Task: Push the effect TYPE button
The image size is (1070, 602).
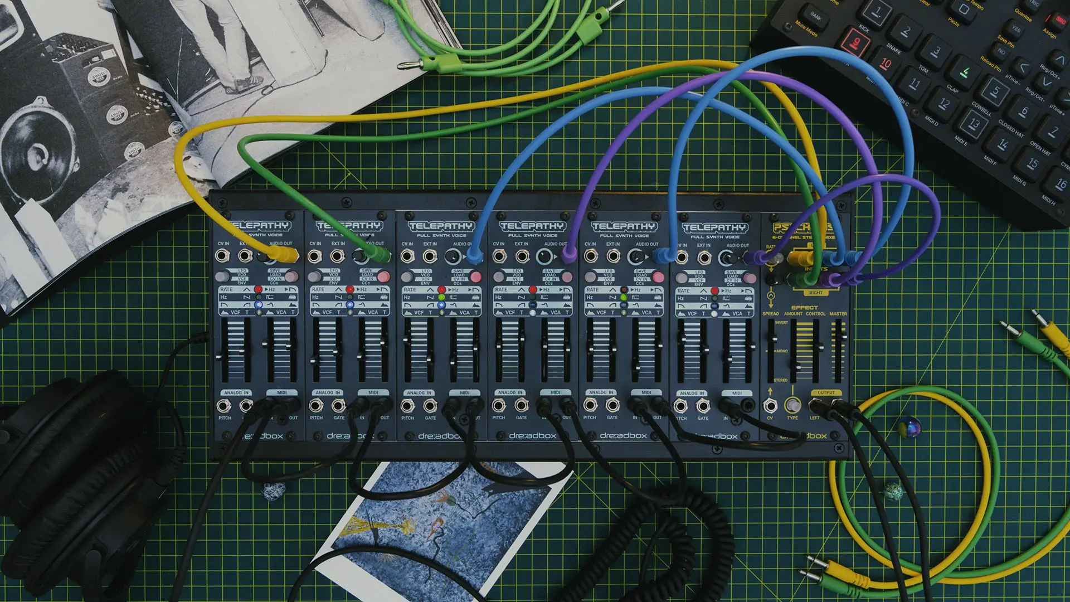Action: click(x=792, y=405)
